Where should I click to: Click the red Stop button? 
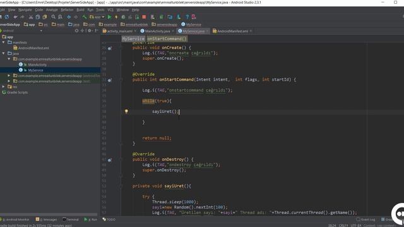tap(144, 17)
